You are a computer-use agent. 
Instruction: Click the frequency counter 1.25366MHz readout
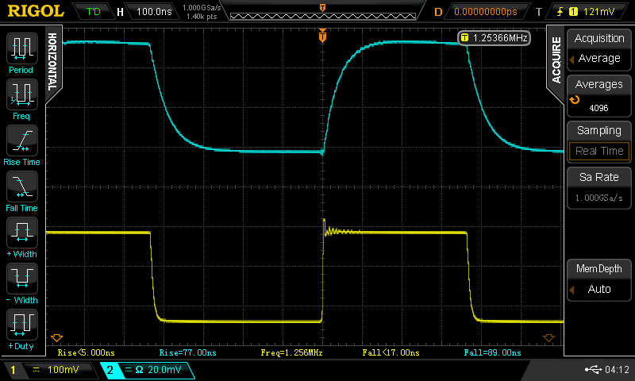pos(494,38)
